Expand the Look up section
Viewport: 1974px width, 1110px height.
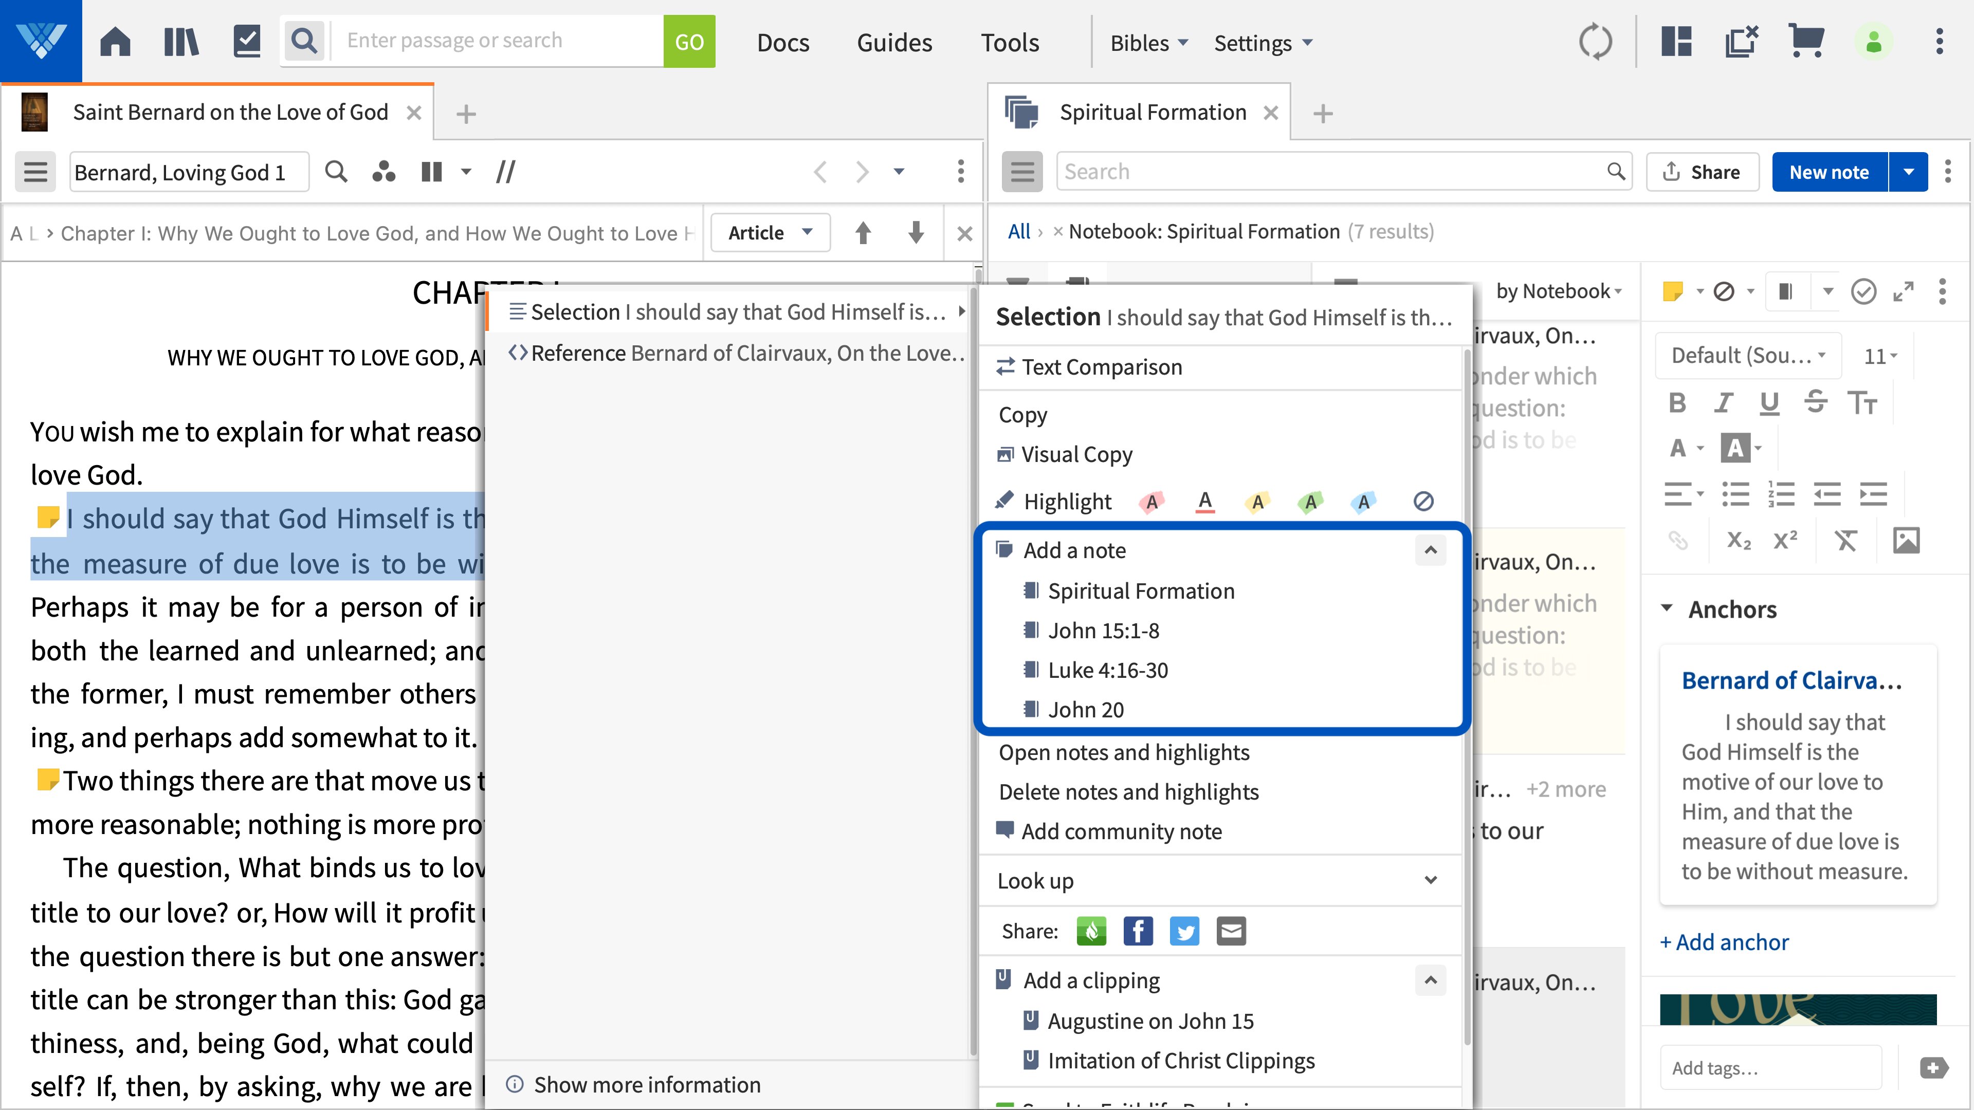point(1430,880)
